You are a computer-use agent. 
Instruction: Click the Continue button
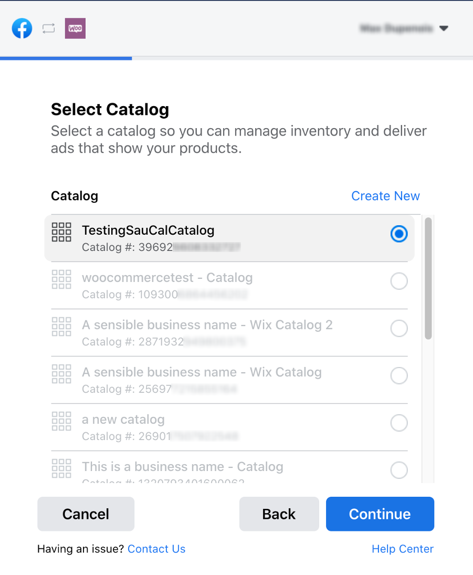tap(380, 514)
